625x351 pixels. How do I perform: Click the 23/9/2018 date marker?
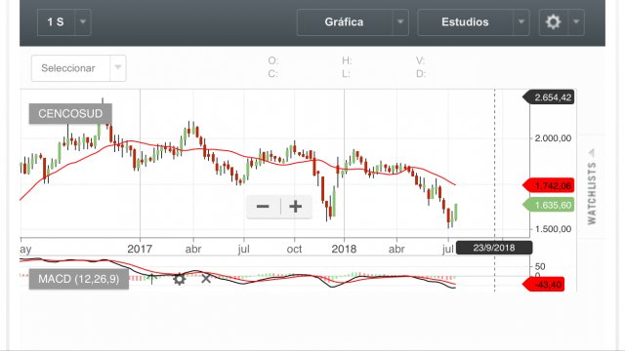coord(494,248)
